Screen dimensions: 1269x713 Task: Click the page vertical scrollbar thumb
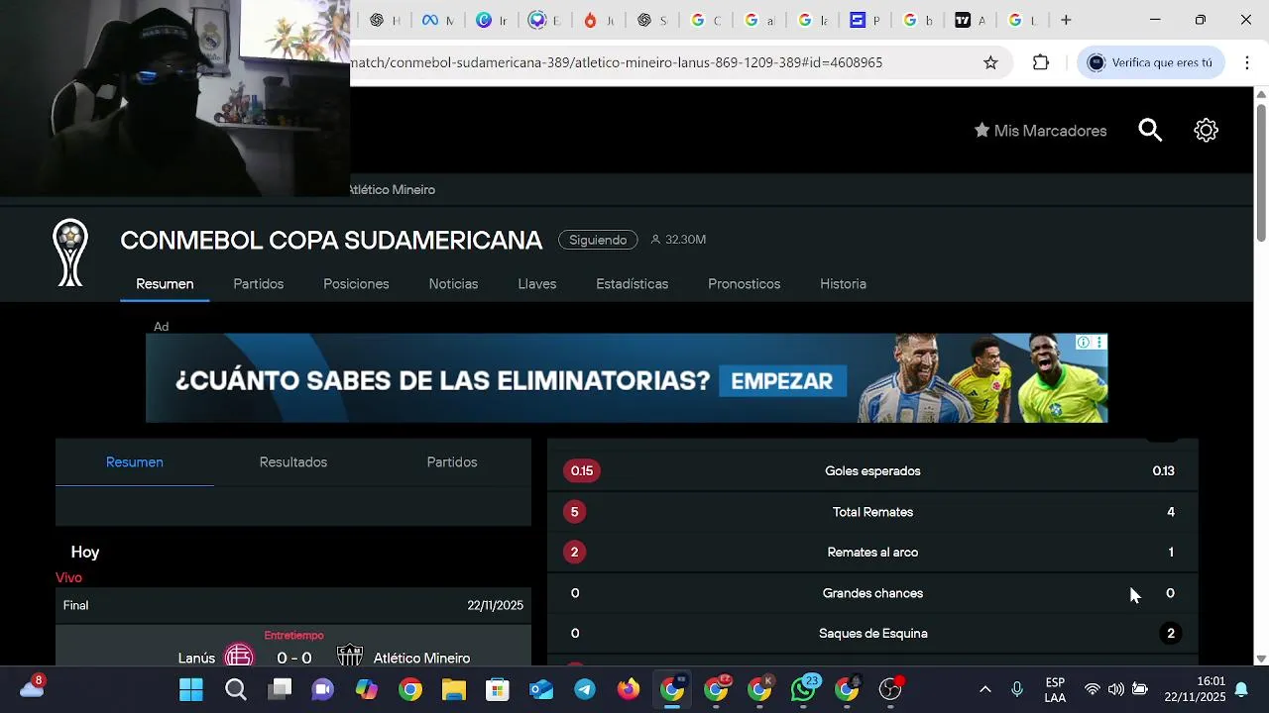coord(1261,170)
